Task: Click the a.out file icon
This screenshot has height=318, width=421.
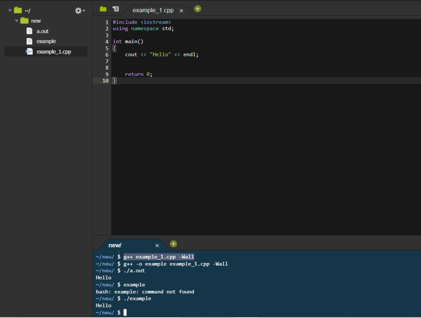Action: tap(29, 31)
